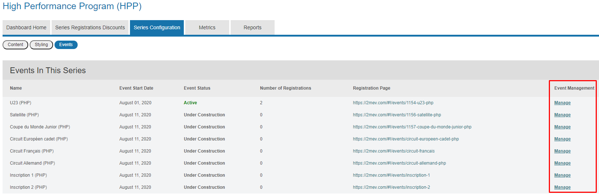
Task: Open the U23 registration page URL
Action: 393,103
